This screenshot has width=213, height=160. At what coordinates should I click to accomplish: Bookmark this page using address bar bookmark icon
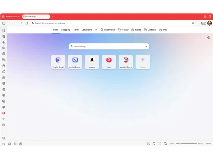[x=193, y=23]
